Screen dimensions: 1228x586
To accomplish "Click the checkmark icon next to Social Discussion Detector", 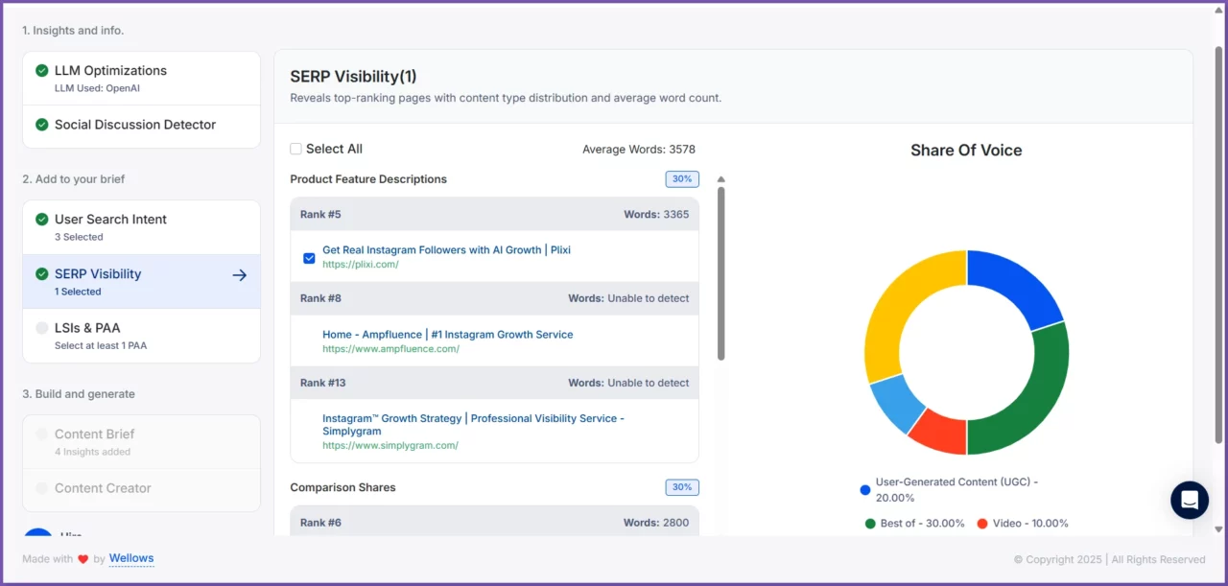I will 42,125.
